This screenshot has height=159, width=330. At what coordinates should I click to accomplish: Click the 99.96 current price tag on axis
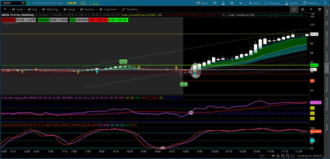click(314, 34)
